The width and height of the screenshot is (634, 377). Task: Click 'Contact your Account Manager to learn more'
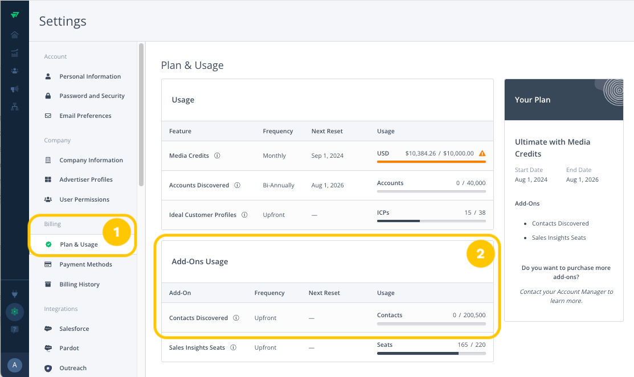pyautogui.click(x=566, y=296)
